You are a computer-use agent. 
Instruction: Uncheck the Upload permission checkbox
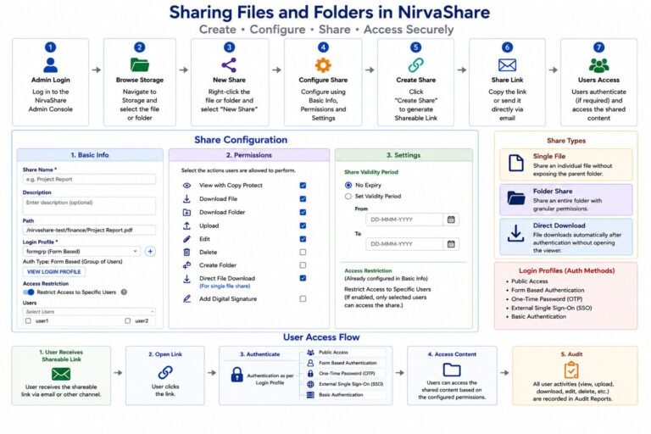click(303, 225)
